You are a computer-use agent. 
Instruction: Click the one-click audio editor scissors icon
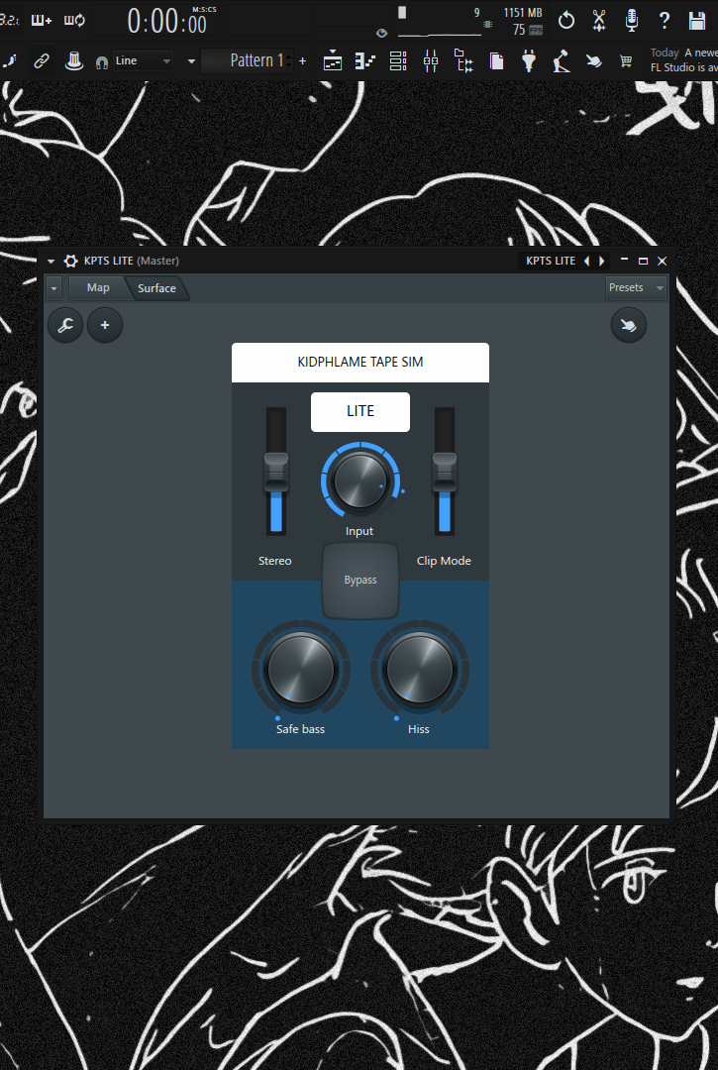(x=599, y=21)
